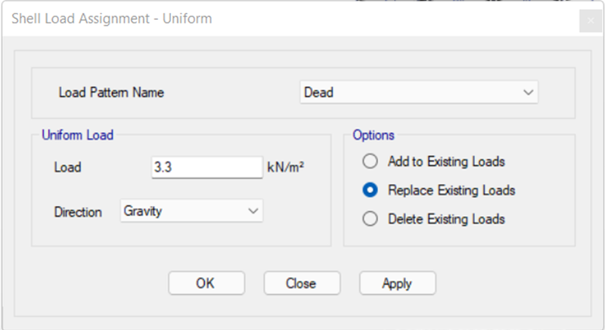Click the Close button beside OK
The height and width of the screenshot is (330, 605).
pyautogui.click(x=302, y=283)
